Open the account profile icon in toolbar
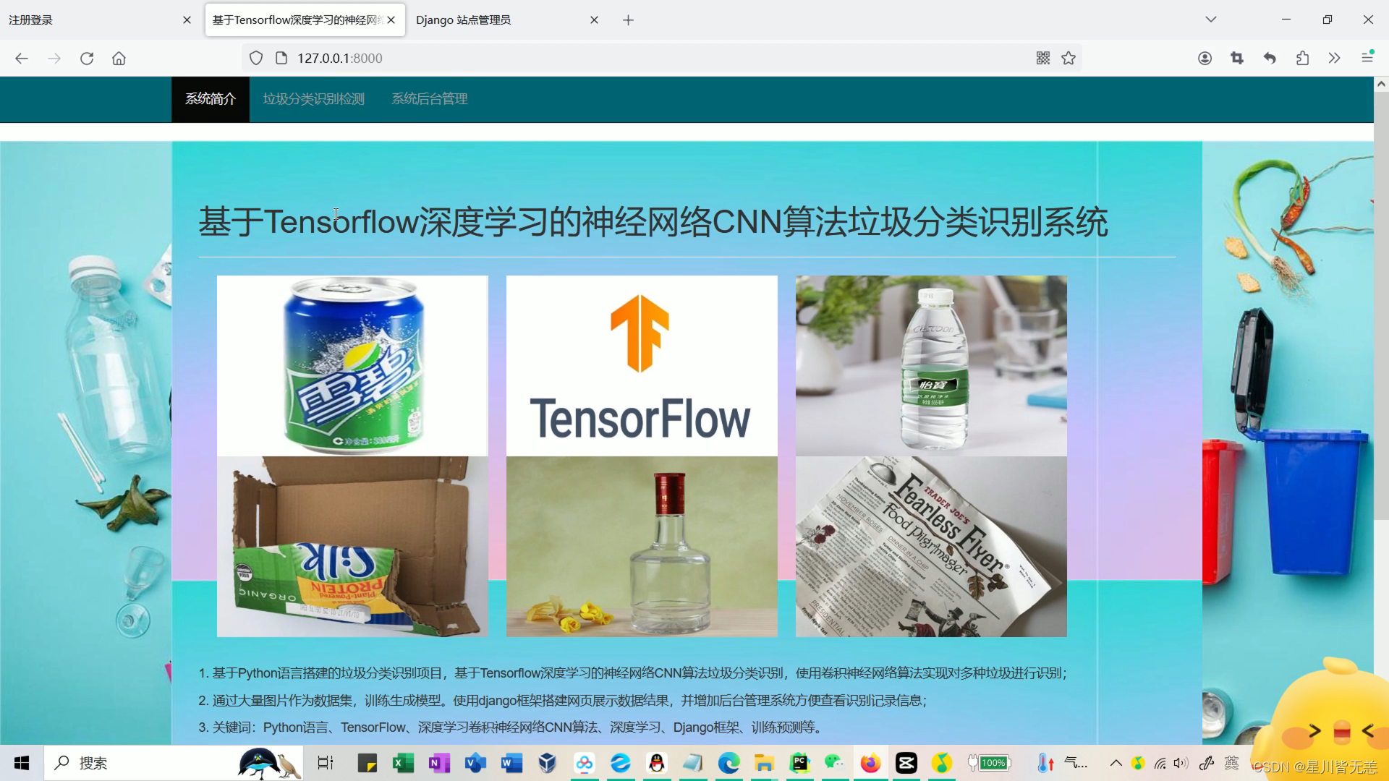The image size is (1389, 781). point(1205,58)
